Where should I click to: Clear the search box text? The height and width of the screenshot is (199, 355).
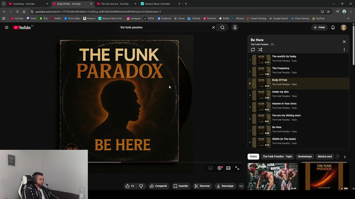[x=214, y=27]
